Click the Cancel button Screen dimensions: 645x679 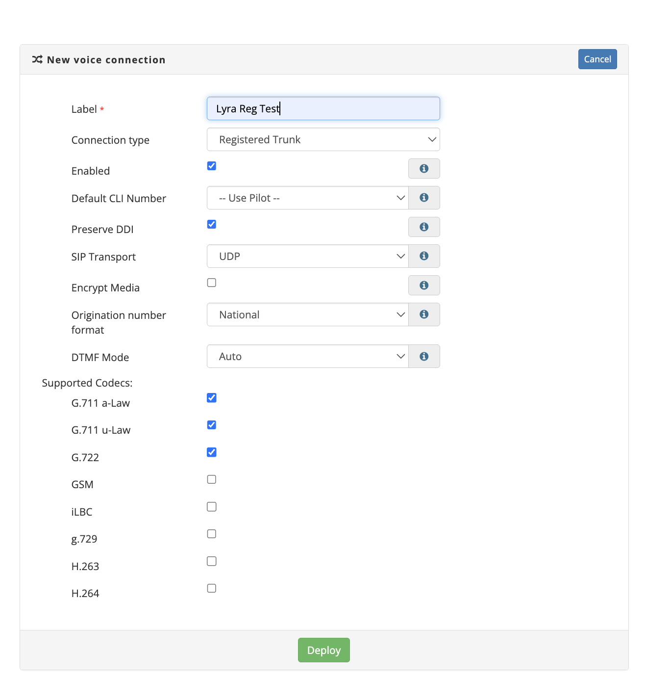pyautogui.click(x=597, y=59)
